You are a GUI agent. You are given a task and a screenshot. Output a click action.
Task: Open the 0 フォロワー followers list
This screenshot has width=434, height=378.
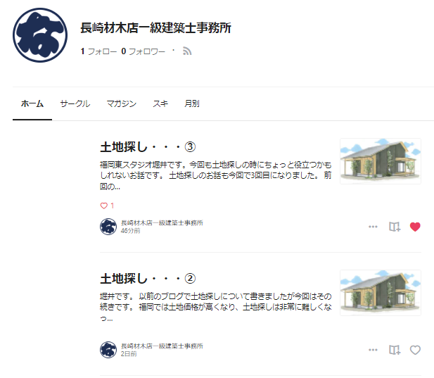coord(143,51)
